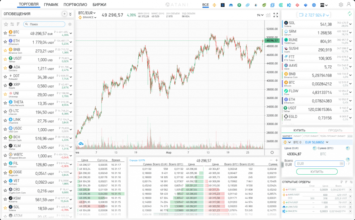
Task: Cancel the SNX/ETH open order
Action: click(350, 211)
